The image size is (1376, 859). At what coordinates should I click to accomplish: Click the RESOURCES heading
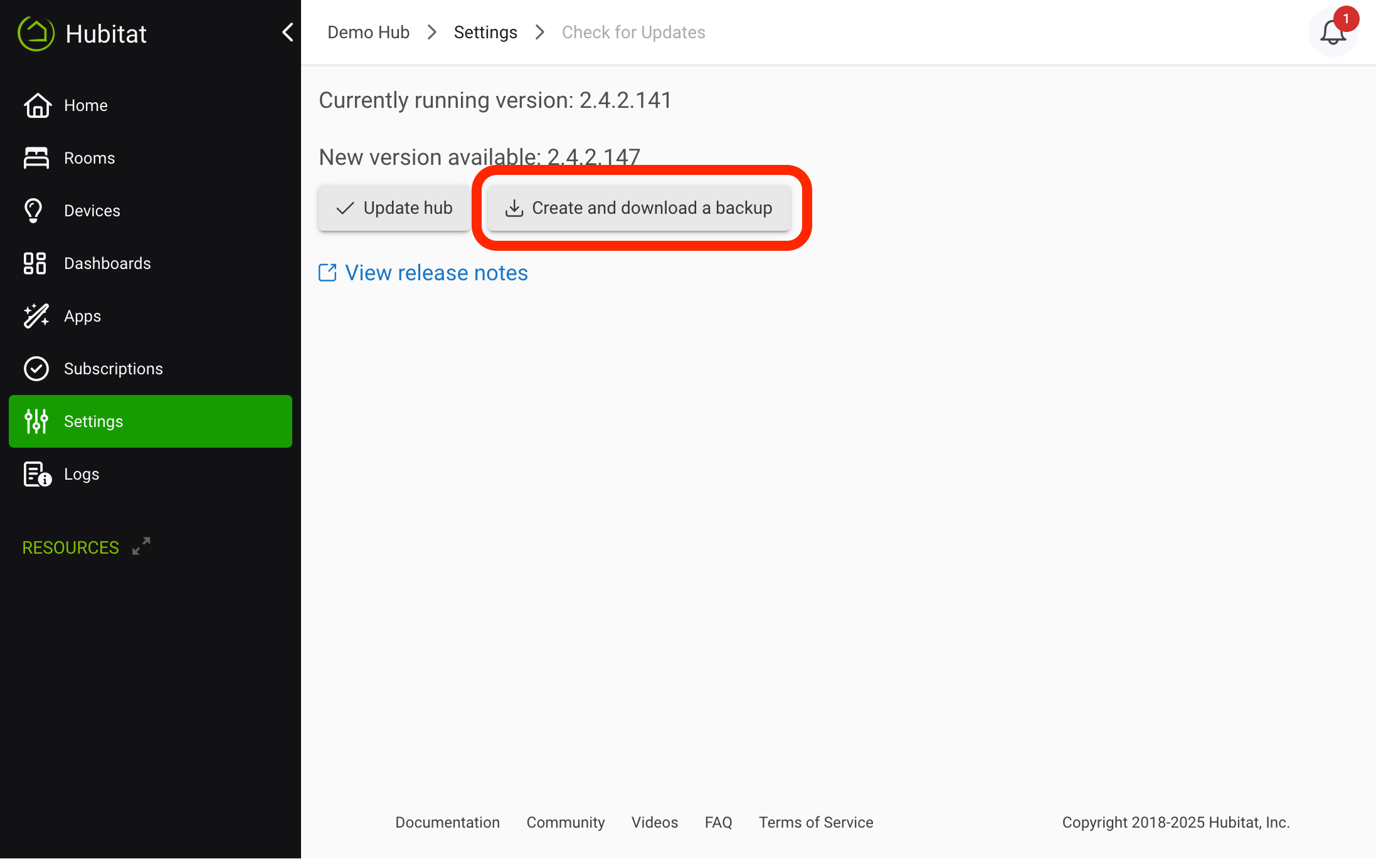tap(71, 547)
